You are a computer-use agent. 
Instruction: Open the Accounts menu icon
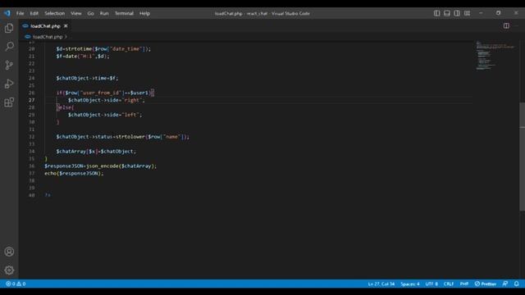tap(9, 252)
